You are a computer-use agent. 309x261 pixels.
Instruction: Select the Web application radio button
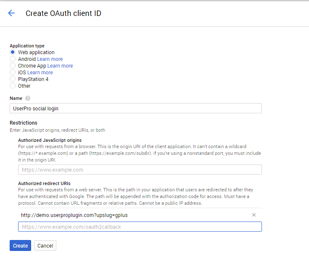[x=13, y=52]
